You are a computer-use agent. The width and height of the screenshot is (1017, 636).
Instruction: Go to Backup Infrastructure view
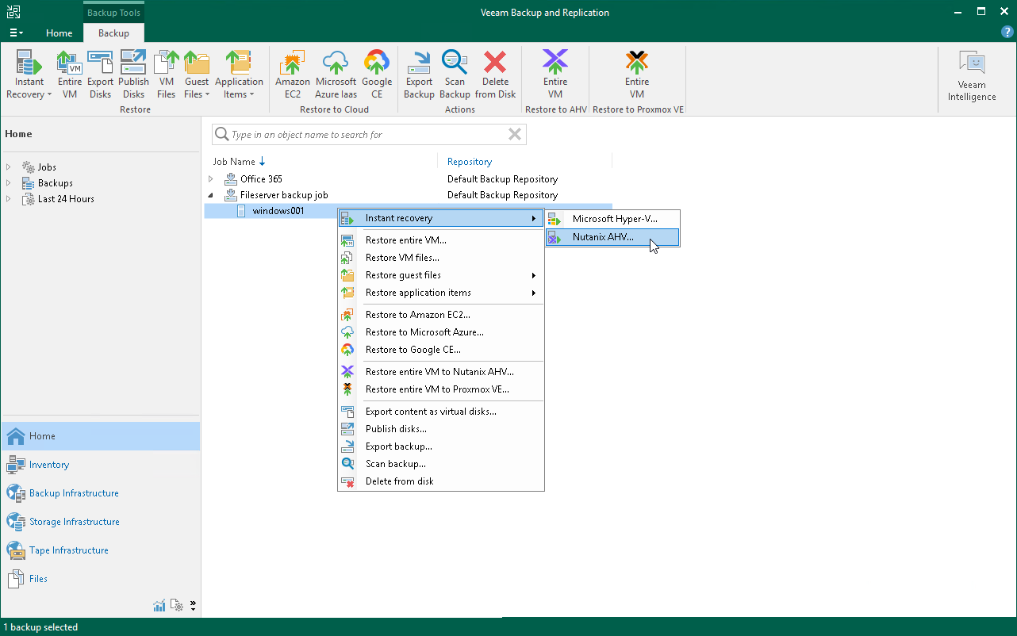tap(100, 493)
